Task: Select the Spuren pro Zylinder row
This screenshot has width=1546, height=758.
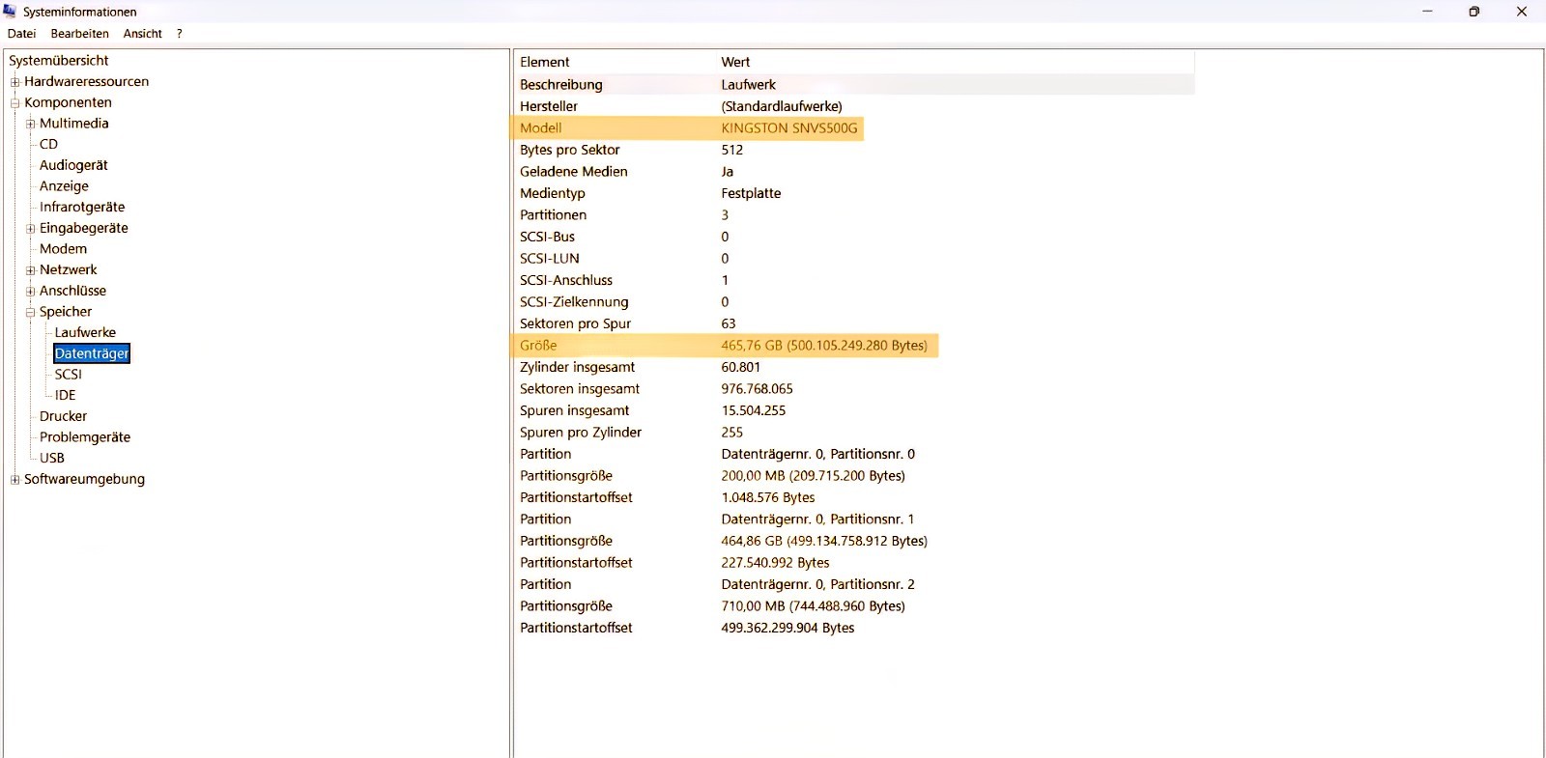Action: [x=854, y=433]
